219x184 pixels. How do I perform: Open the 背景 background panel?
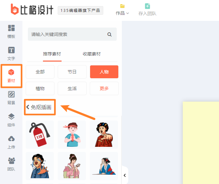(x=11, y=98)
